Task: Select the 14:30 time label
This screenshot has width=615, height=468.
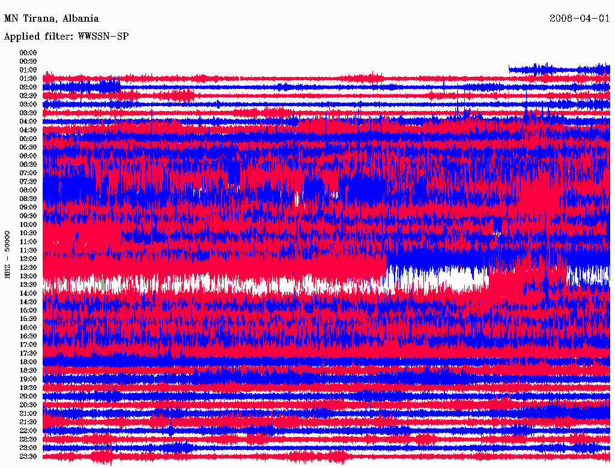Action: pos(28,302)
